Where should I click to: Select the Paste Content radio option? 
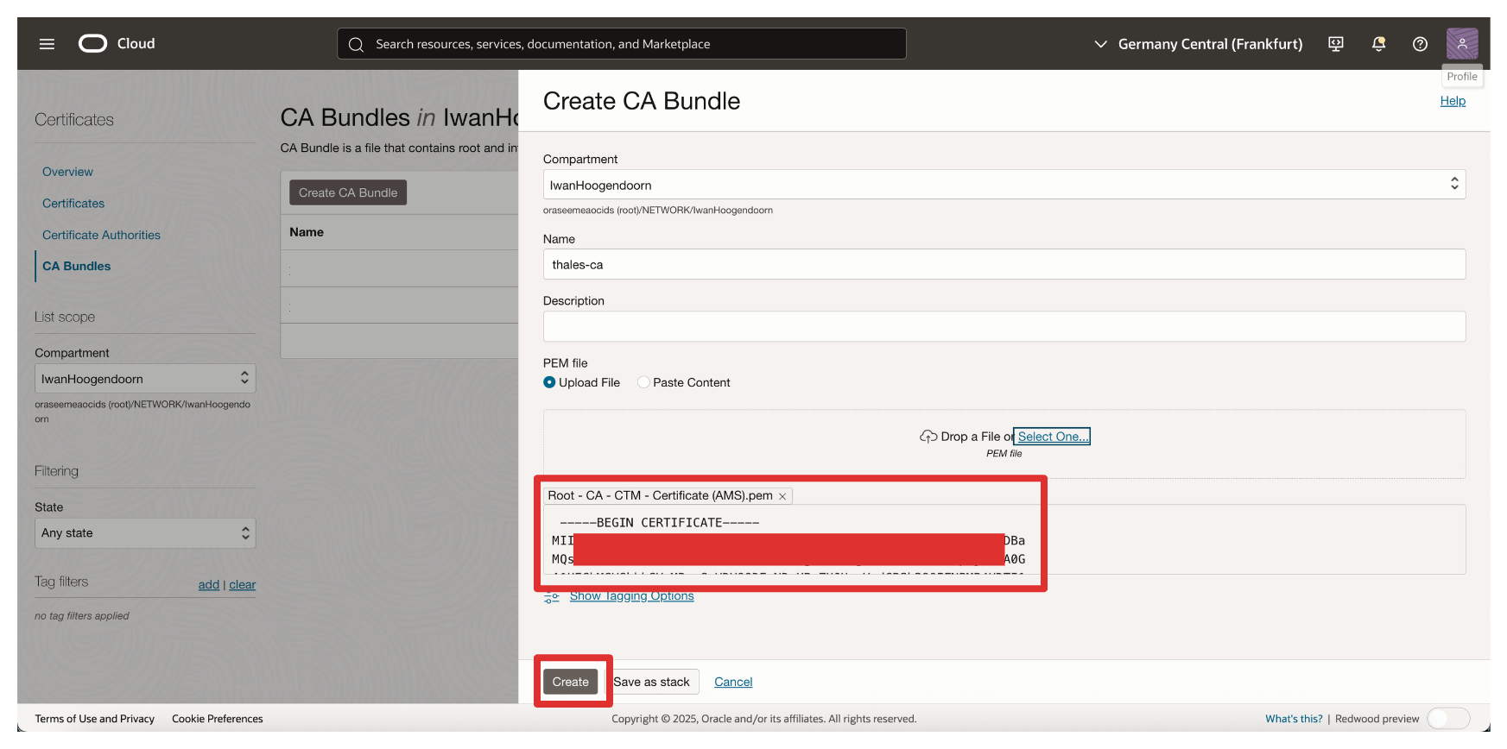click(x=643, y=382)
